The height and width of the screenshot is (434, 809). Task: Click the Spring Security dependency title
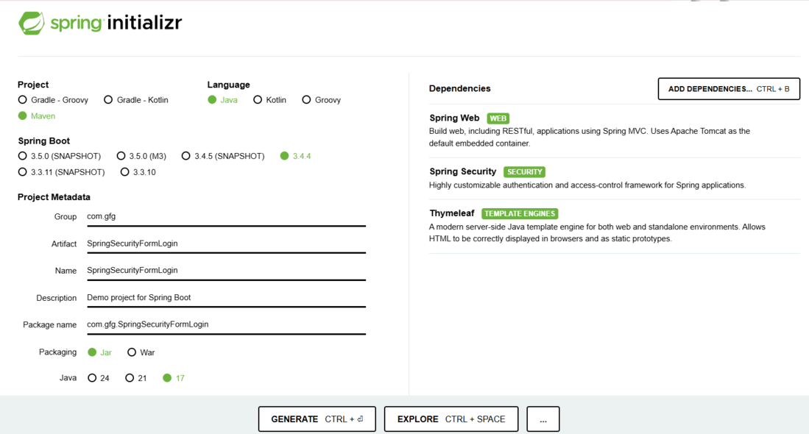tap(463, 171)
